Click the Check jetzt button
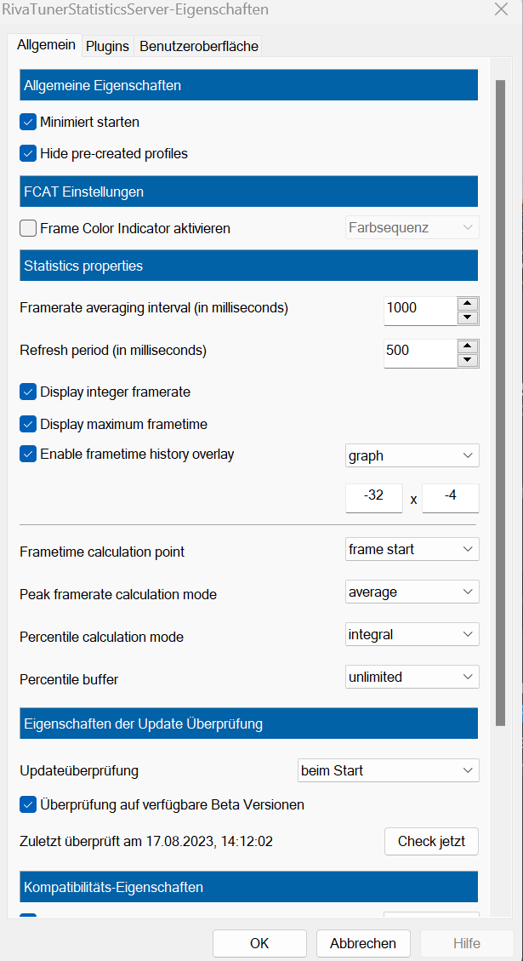The height and width of the screenshot is (961, 523). click(431, 842)
